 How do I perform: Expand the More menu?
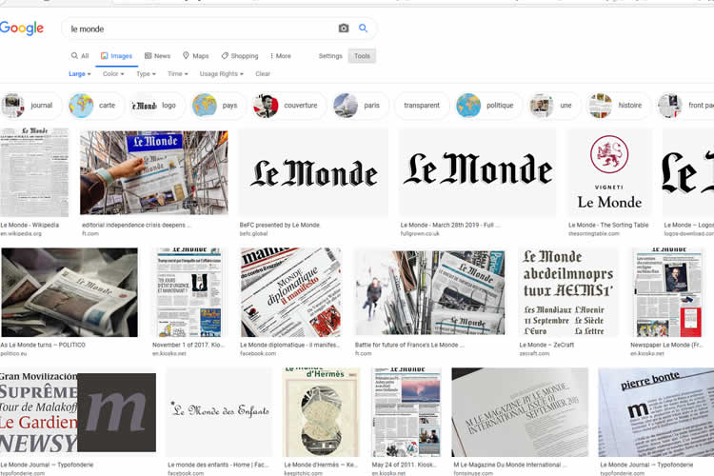(281, 56)
